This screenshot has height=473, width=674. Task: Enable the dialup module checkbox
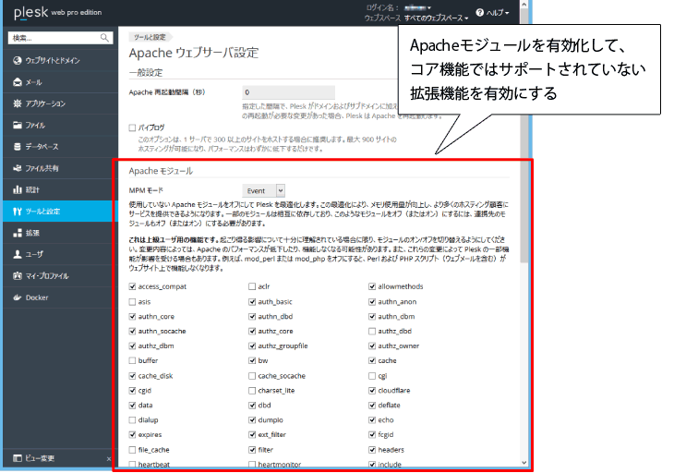point(132,419)
